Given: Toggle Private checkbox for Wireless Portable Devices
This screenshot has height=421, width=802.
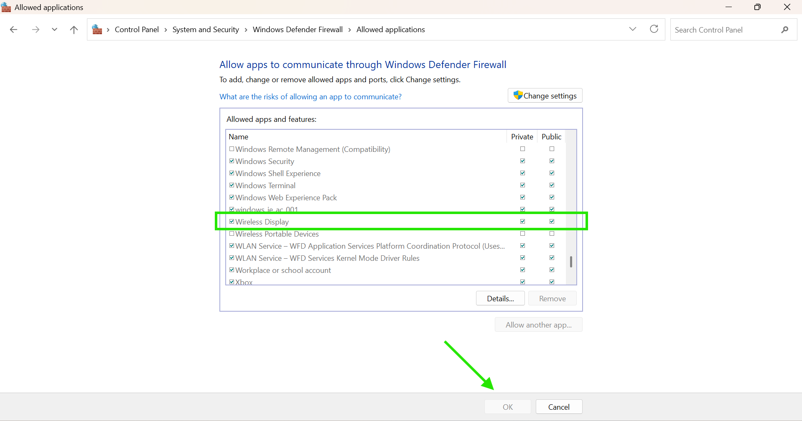Looking at the screenshot, I should (x=522, y=233).
